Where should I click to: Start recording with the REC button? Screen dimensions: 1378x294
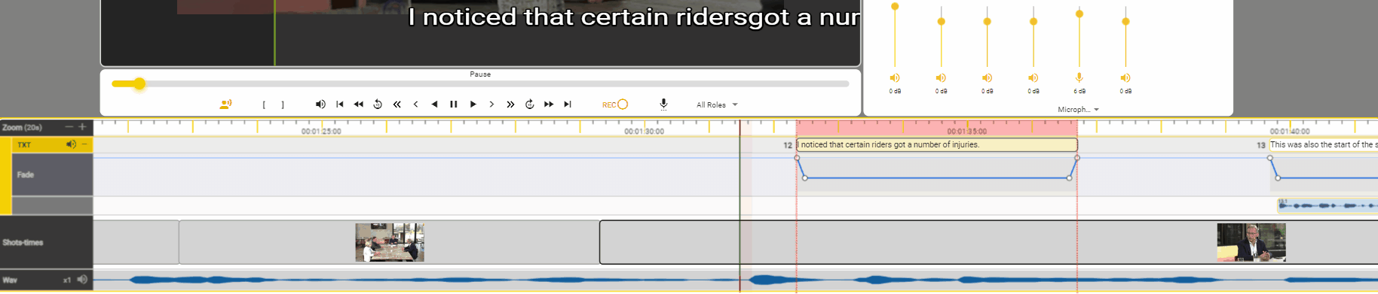point(615,105)
